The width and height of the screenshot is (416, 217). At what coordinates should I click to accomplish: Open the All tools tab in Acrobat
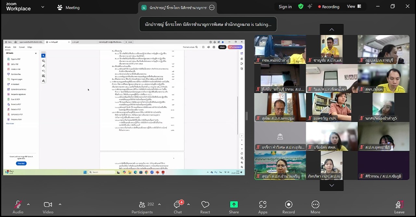(x=8, y=47)
